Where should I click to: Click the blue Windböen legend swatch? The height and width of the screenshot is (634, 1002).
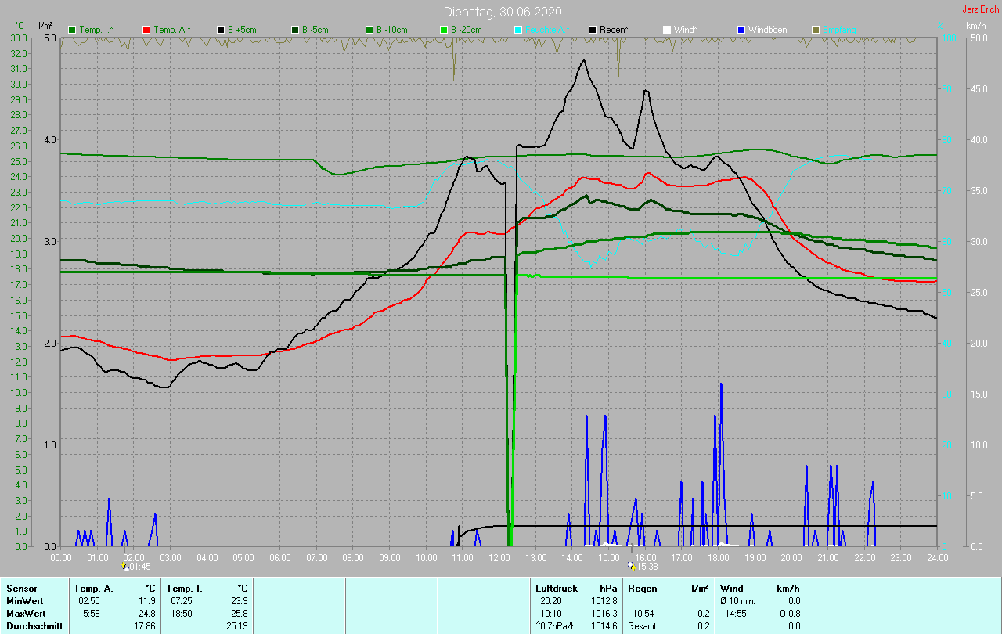tap(741, 30)
